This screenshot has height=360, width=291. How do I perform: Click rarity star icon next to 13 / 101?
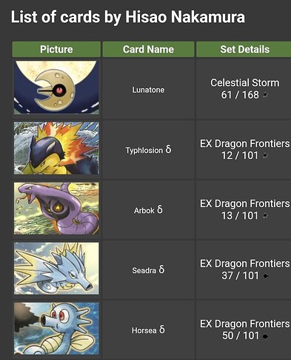click(266, 216)
